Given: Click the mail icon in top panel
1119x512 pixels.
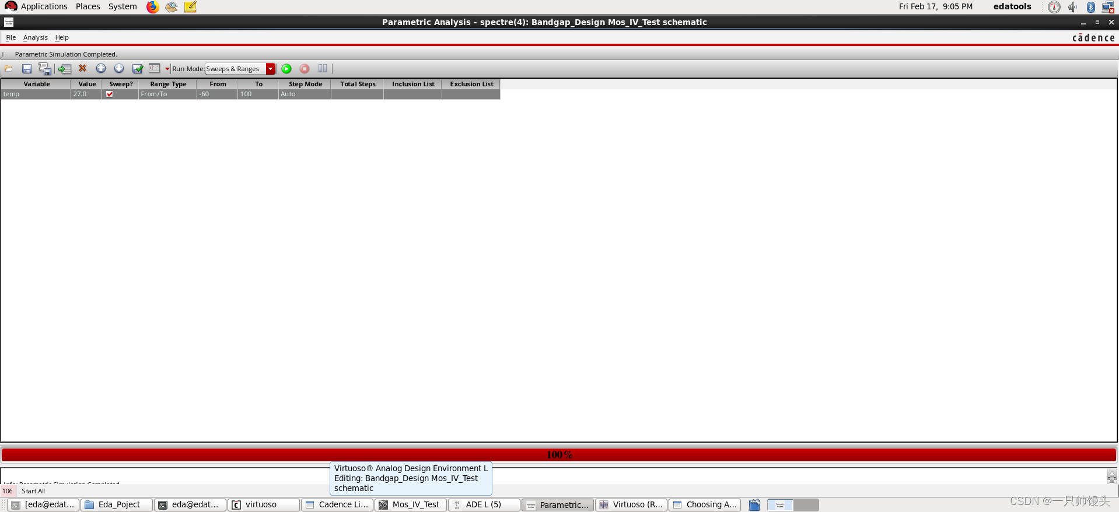Looking at the screenshot, I should pos(171,6).
